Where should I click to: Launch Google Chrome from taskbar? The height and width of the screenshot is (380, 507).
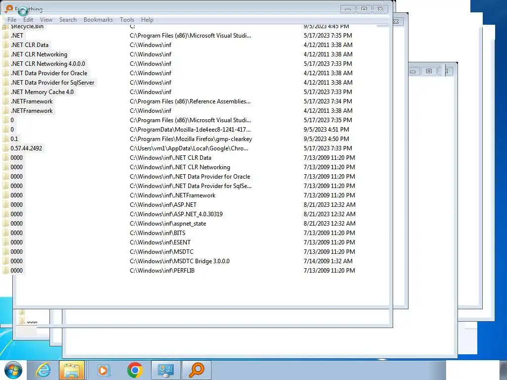[135, 370]
